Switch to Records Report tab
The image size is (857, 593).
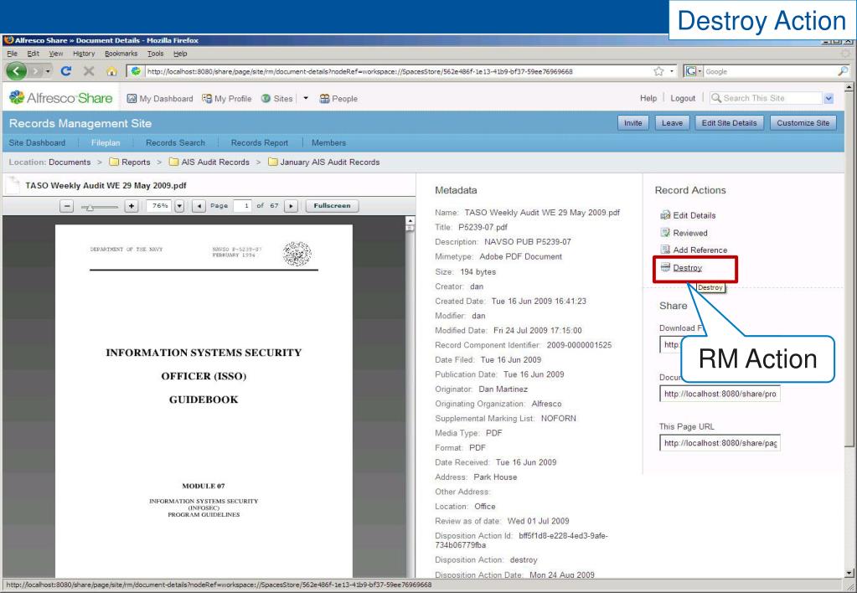point(260,142)
